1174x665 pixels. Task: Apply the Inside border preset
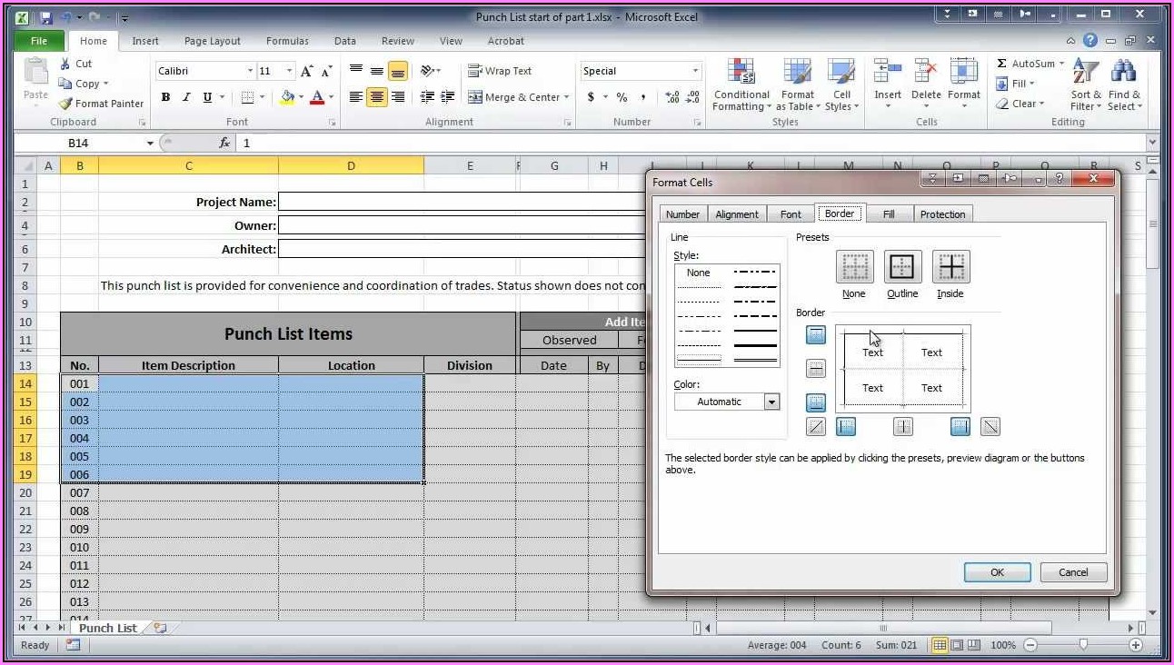950,267
